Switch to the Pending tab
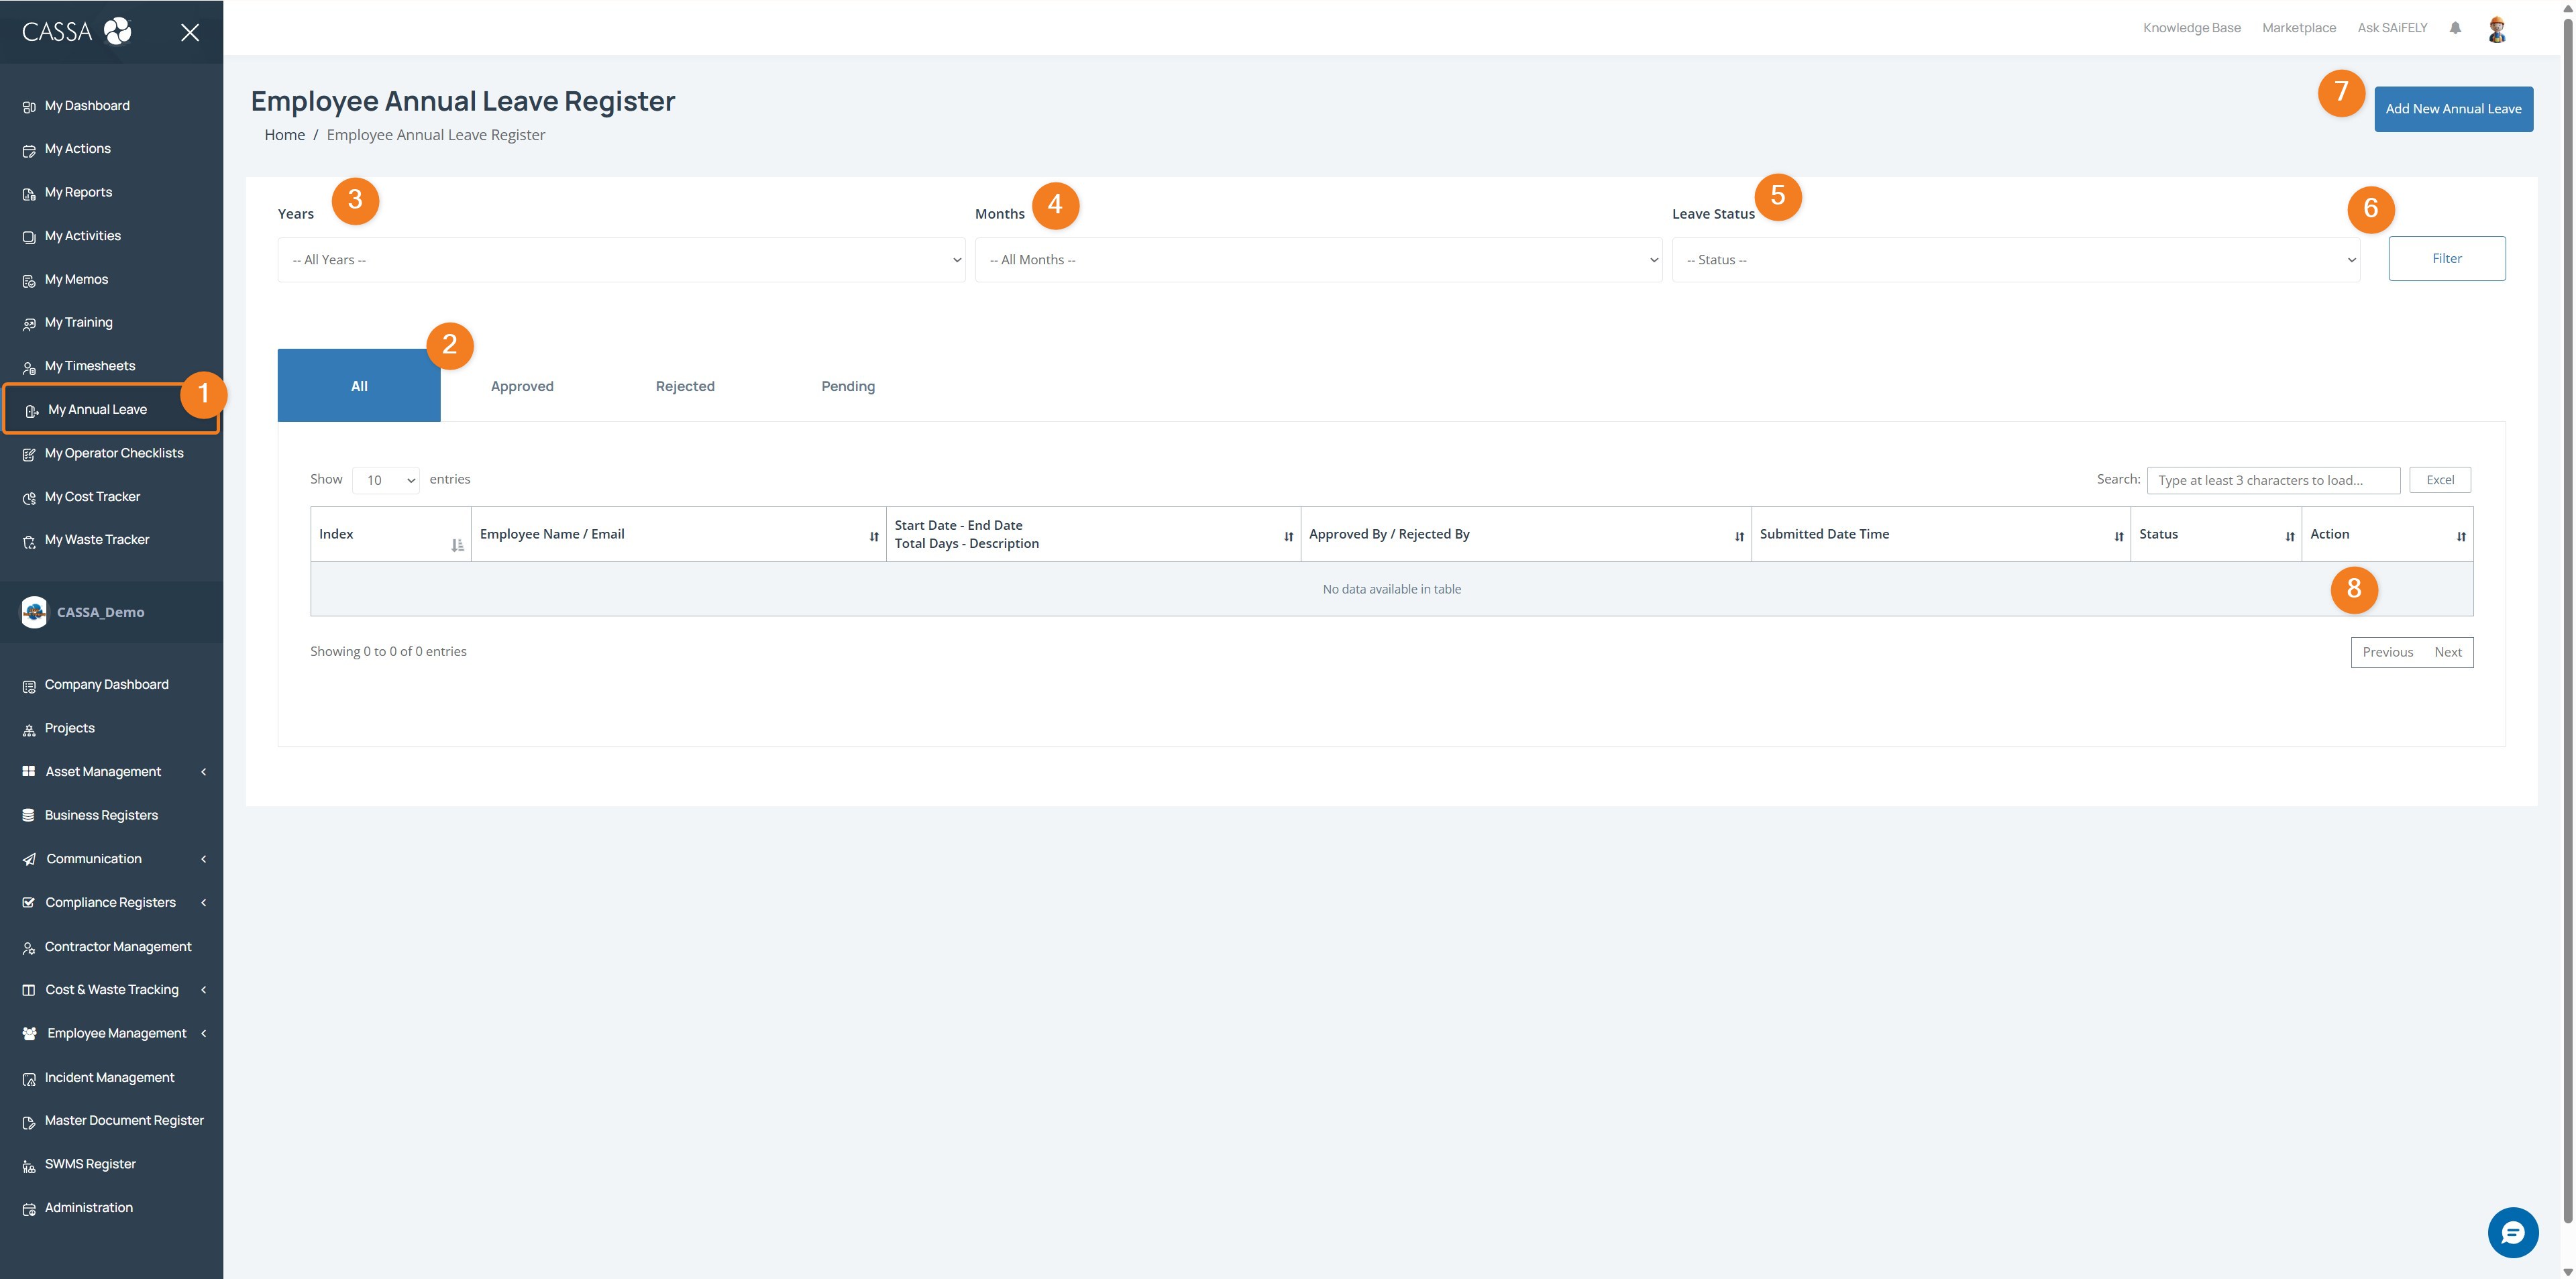Viewport: 2576px width, 1279px height. 847,386
